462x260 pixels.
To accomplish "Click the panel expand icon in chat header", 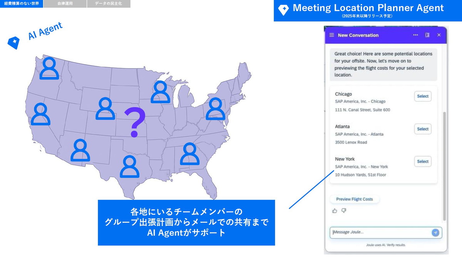I will click(427, 35).
